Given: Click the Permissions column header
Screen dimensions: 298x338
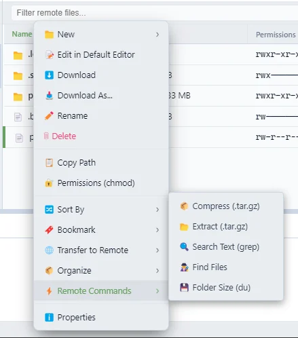Looking at the screenshot, I should click(276, 35).
